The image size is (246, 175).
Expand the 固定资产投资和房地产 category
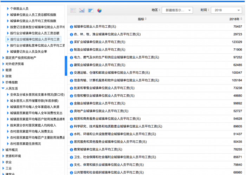click(3, 58)
